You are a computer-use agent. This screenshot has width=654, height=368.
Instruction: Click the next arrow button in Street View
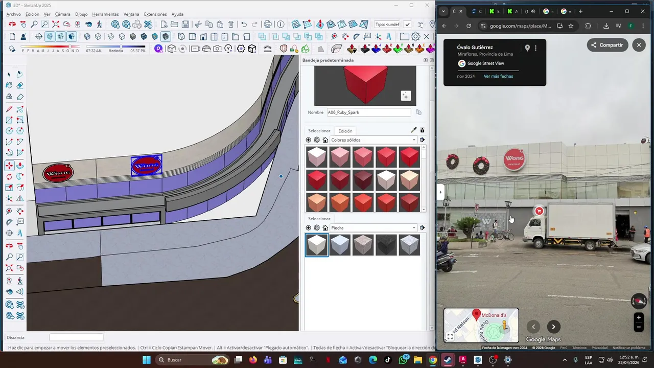pos(553,327)
